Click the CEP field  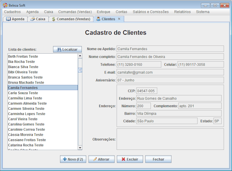pos(147,91)
